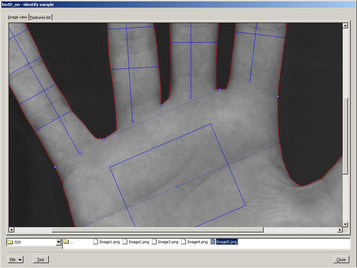Open the File menu button
Viewport: 357px width, 268px height.
(x=15, y=259)
